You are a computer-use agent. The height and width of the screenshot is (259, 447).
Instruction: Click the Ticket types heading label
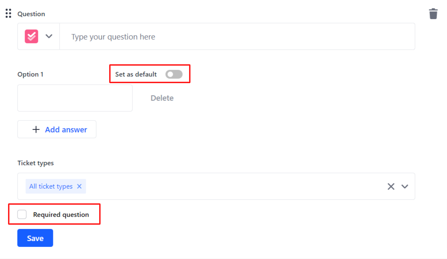click(36, 163)
